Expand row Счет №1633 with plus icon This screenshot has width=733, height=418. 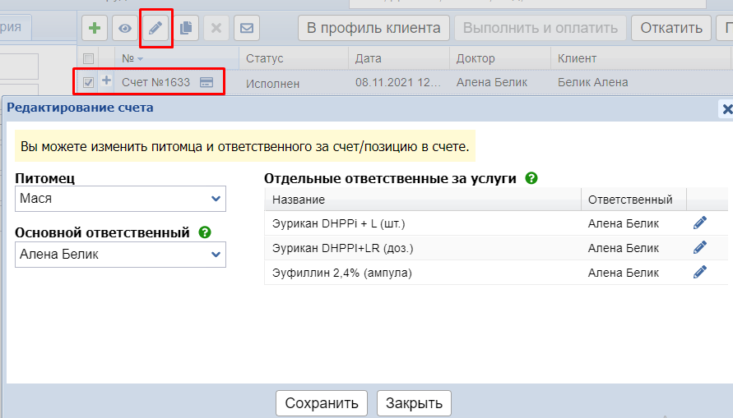[106, 81]
